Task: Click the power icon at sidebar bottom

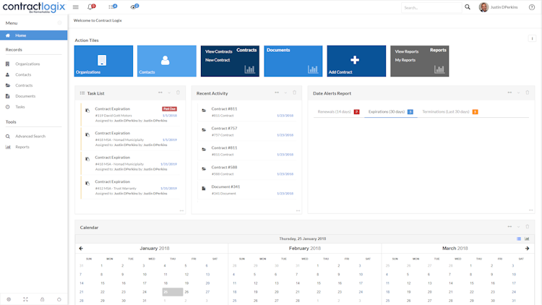Action: (x=59, y=299)
